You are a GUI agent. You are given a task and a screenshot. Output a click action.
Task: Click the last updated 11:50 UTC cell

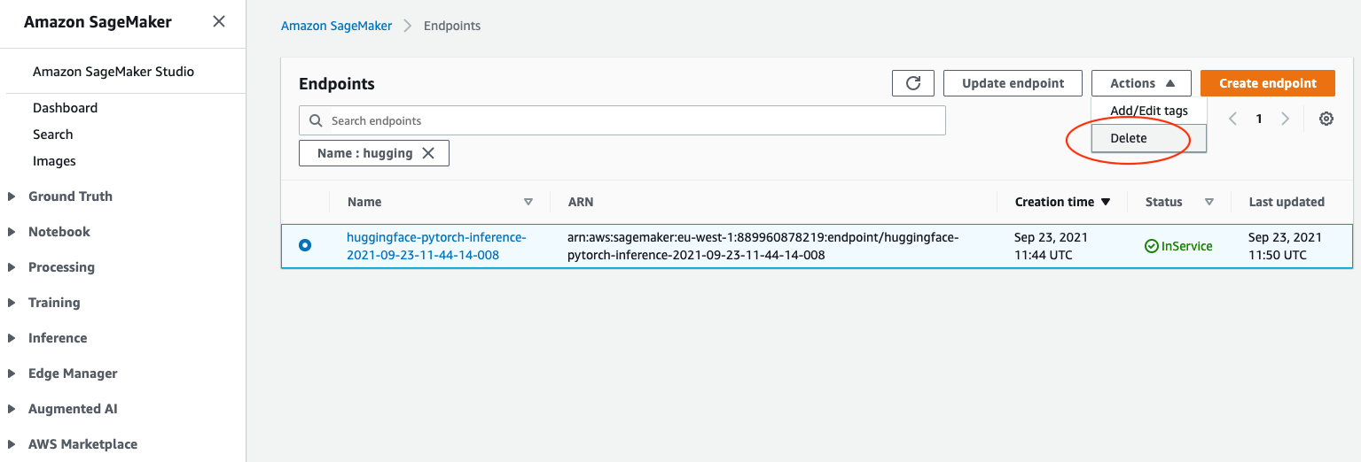pos(1285,246)
